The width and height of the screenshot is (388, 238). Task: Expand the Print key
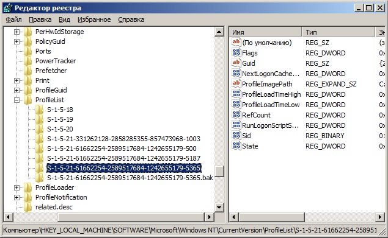(x=16, y=80)
